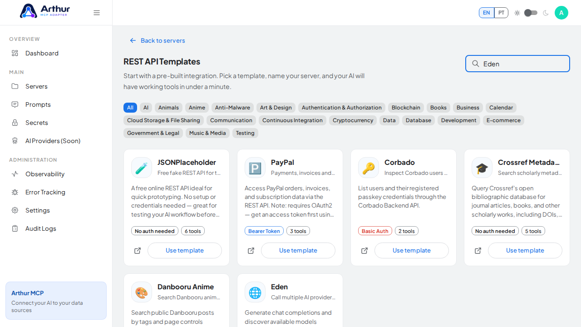Open PayPal external link icon
The height and width of the screenshot is (327, 581).
(251, 251)
